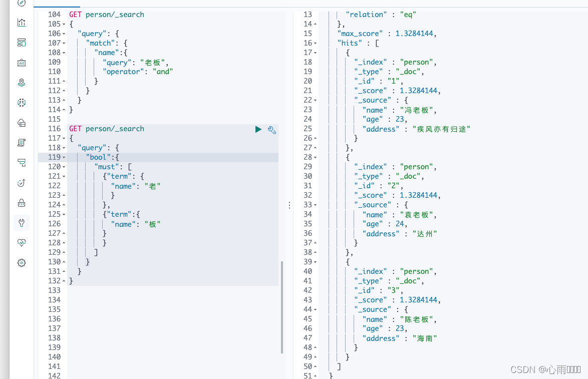Click the name "冯老板" in results
Screen dimensions: 588x379
(x=416, y=110)
